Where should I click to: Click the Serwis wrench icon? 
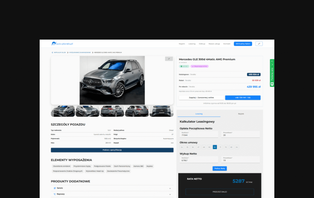click(55, 188)
